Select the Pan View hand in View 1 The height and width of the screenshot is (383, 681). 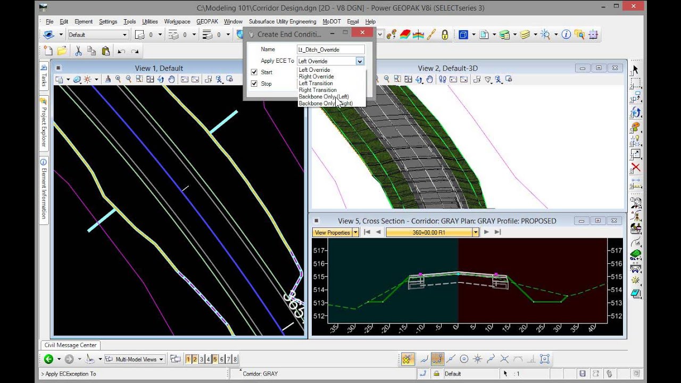pyautogui.click(x=172, y=79)
